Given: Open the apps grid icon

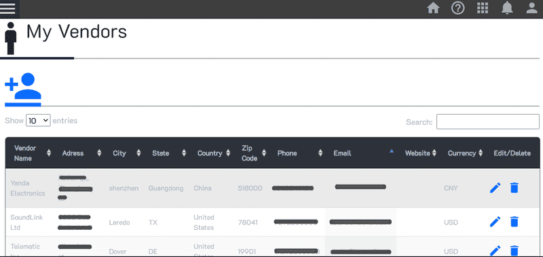Looking at the screenshot, I should (483, 8).
